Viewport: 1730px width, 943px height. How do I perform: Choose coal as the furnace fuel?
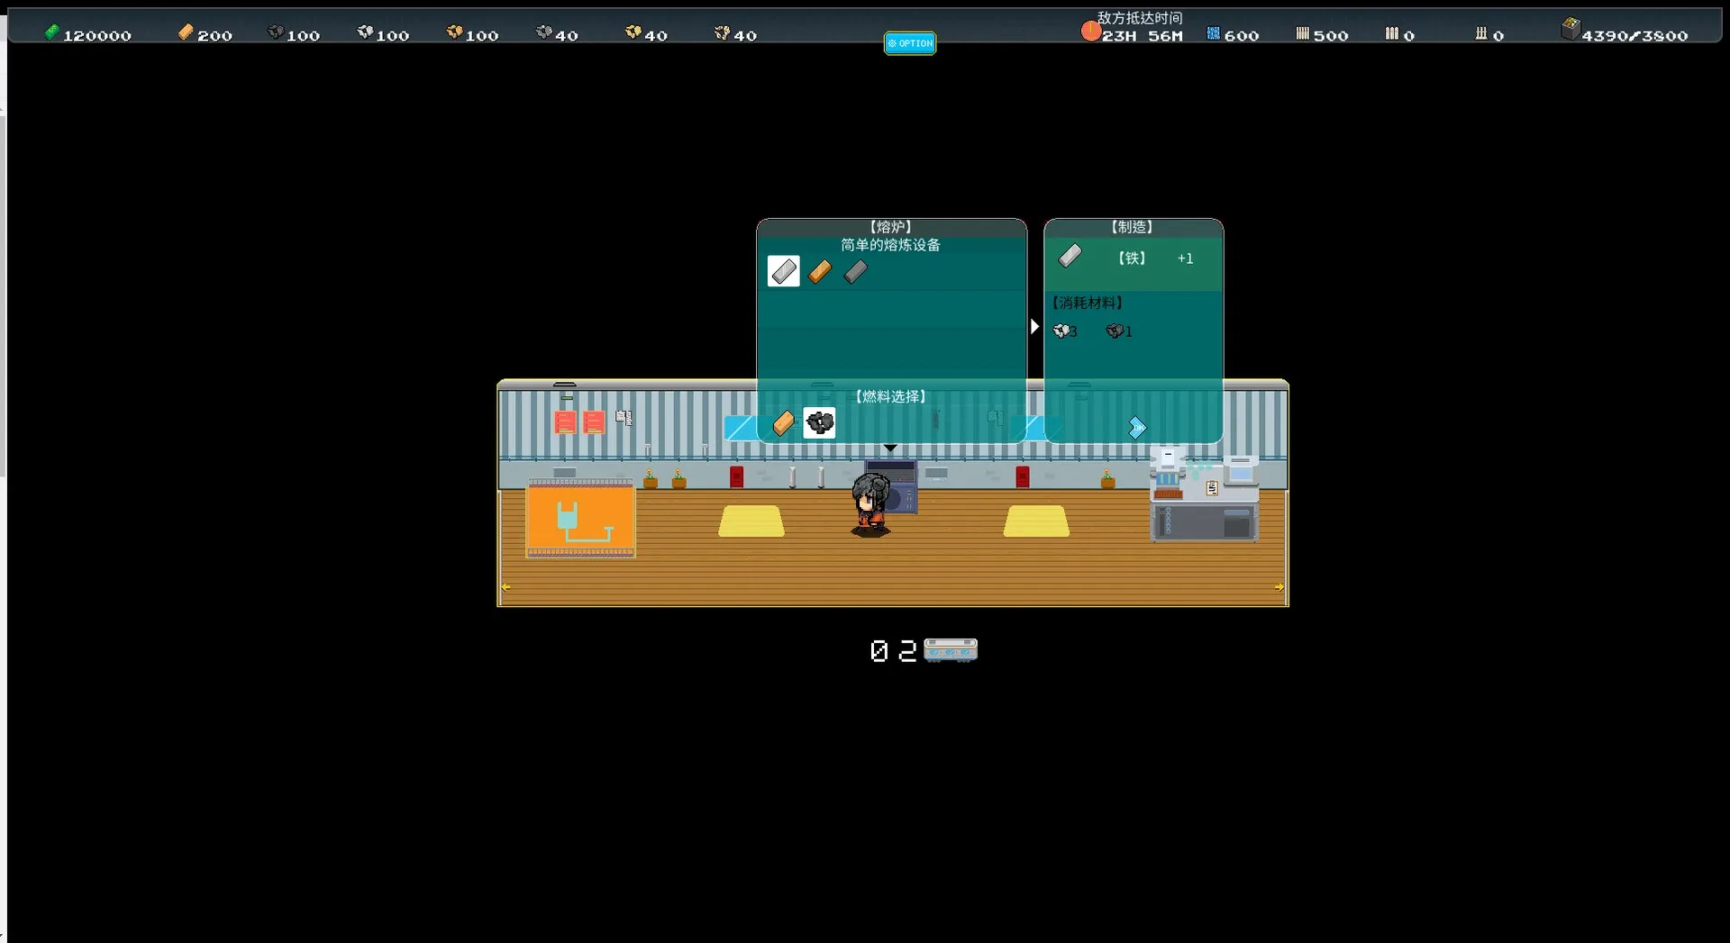pyautogui.click(x=819, y=422)
